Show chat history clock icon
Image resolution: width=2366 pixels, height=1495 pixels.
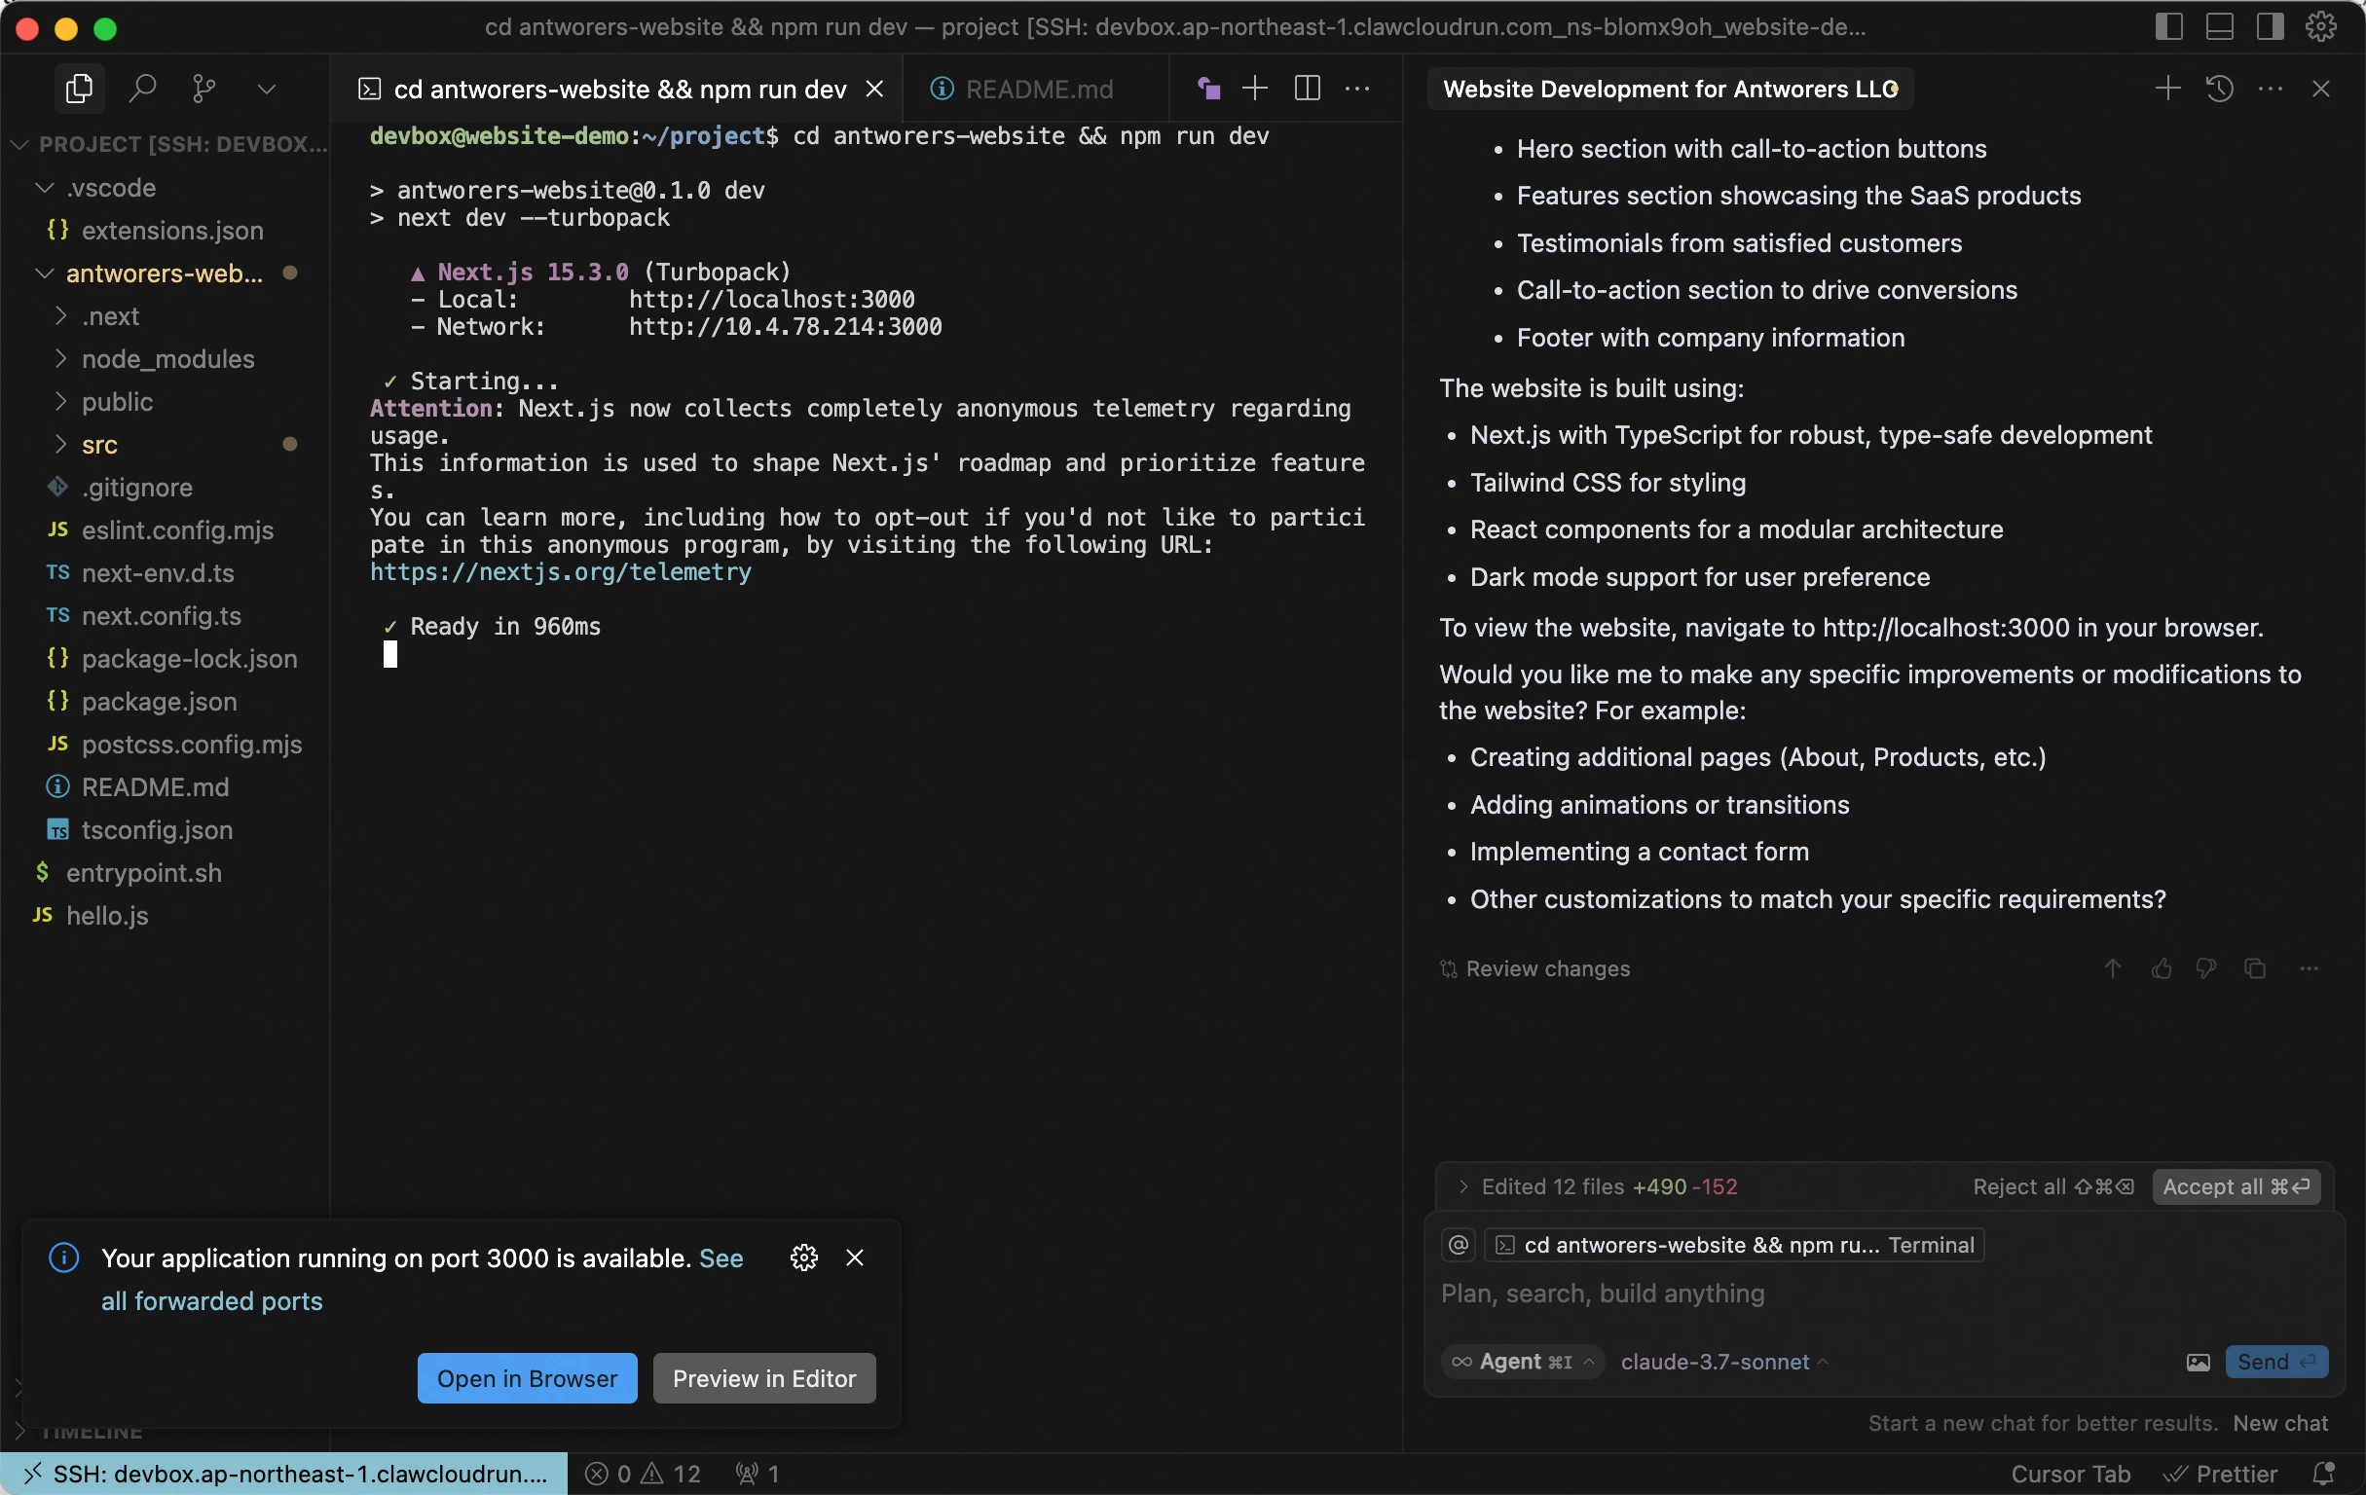[2220, 89]
